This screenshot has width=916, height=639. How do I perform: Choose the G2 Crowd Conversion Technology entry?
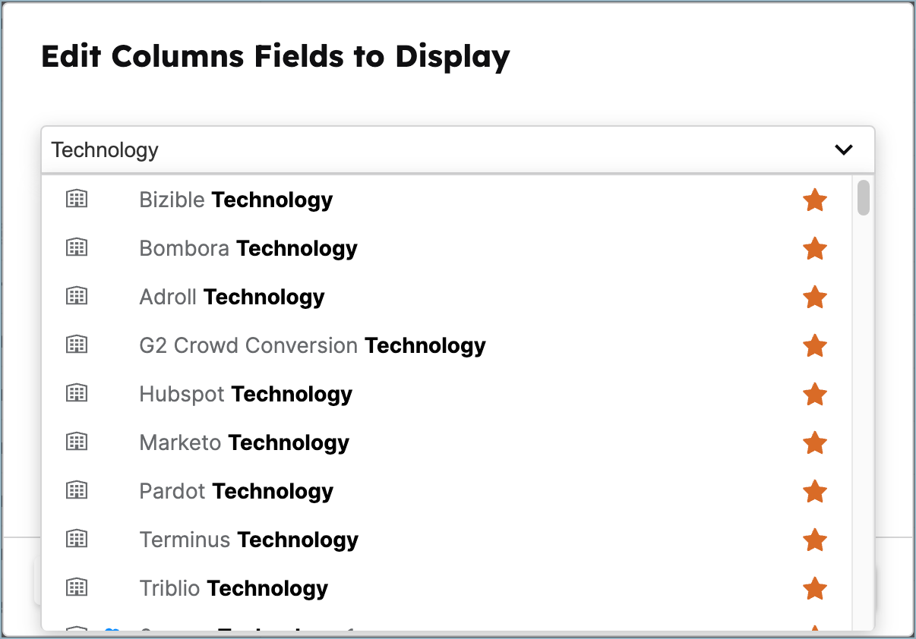click(313, 345)
